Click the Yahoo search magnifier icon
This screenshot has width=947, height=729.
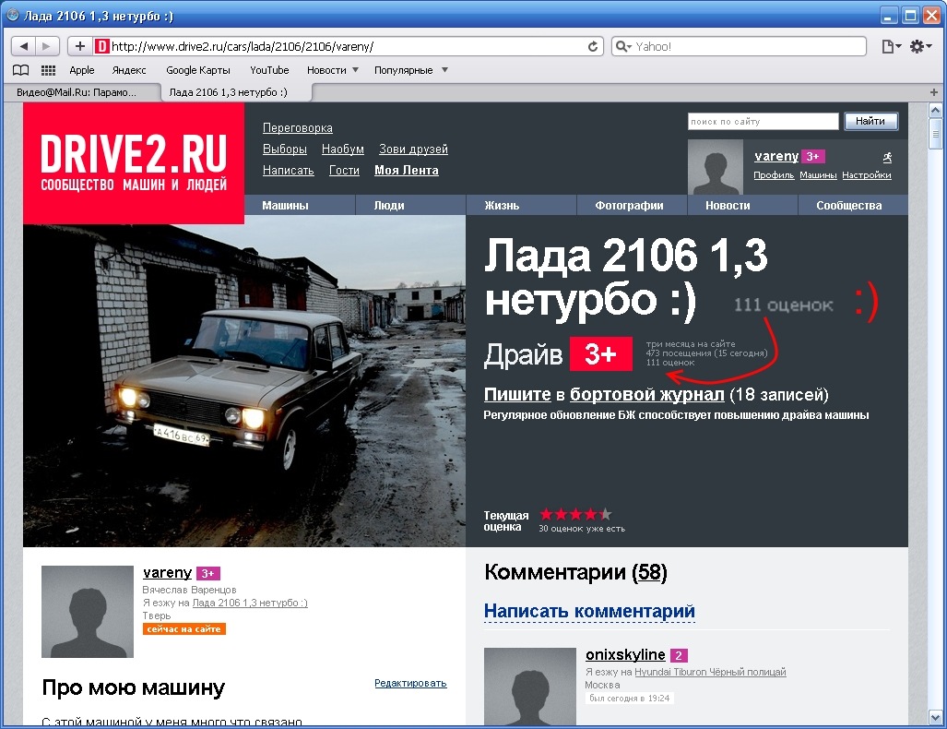tap(621, 45)
